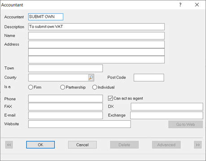Close the Accountant dialog window
The image size is (206, 161).
coord(197,5)
